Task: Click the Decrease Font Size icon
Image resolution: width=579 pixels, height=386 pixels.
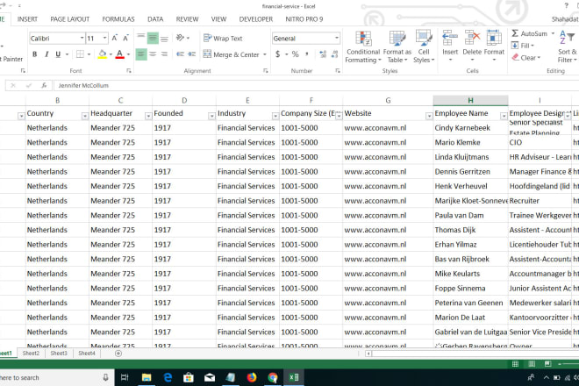Action: [126, 38]
